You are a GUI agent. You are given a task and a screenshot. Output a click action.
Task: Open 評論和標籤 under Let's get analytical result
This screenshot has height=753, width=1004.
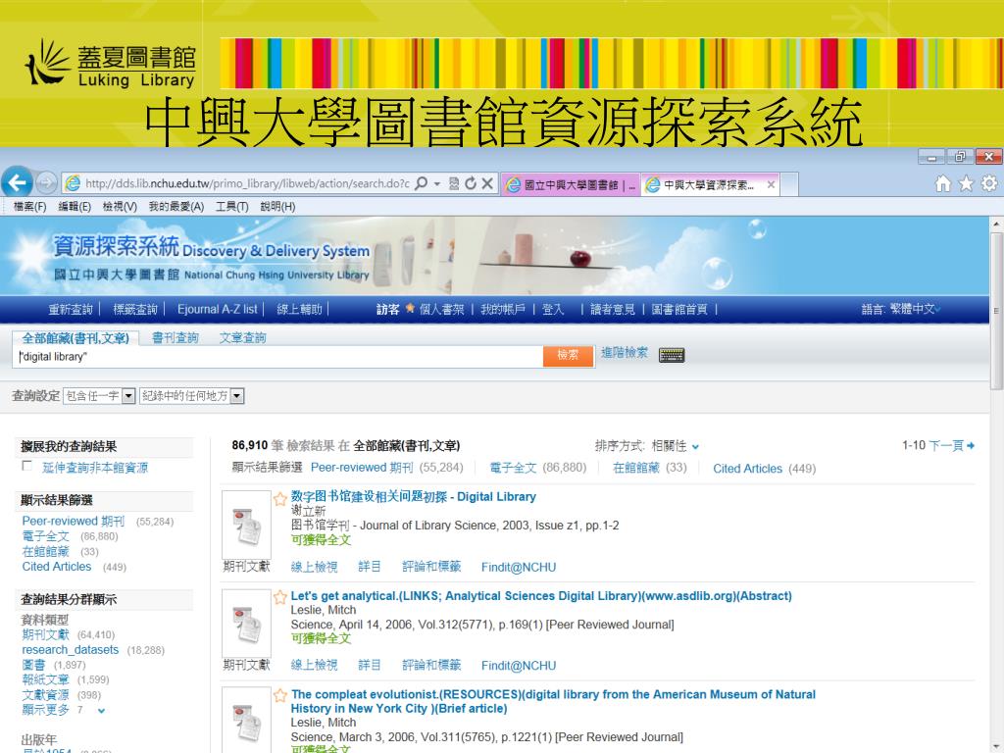tap(431, 666)
